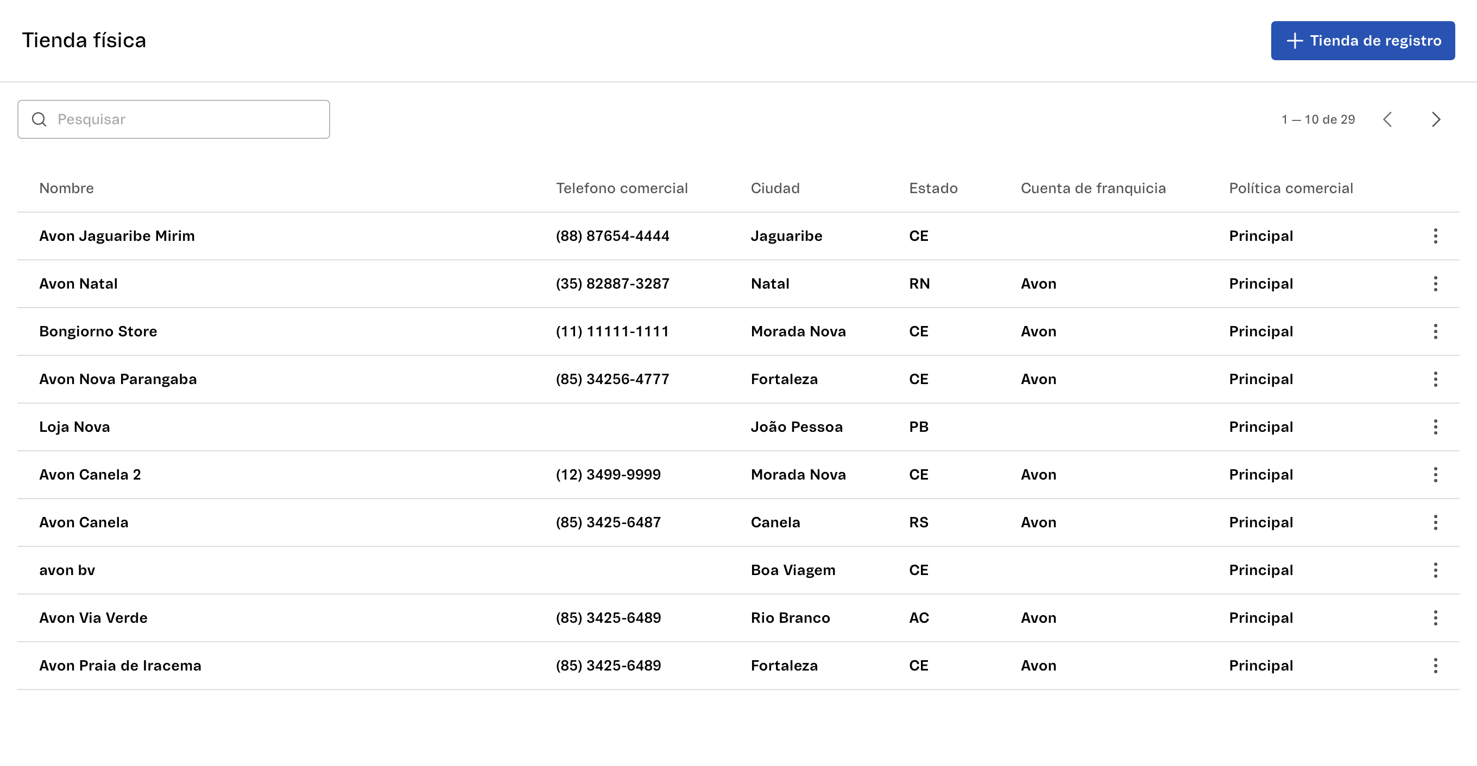
Task: Open kebab menu for Bongiorno Store
Action: click(1435, 331)
